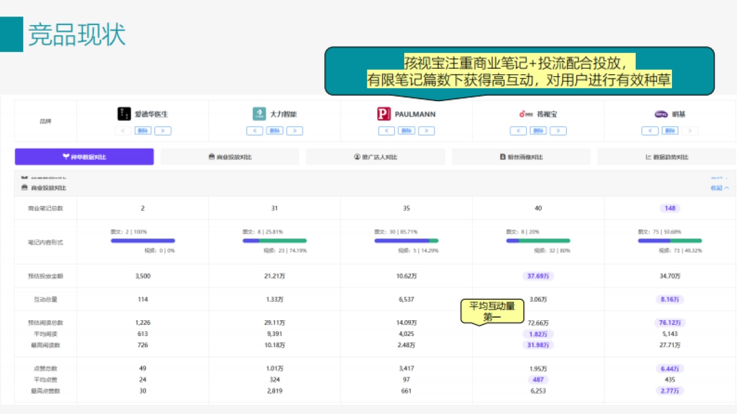This screenshot has width=737, height=414.
Task: Click the 删除 button under 孩视宝
Action: (538, 130)
